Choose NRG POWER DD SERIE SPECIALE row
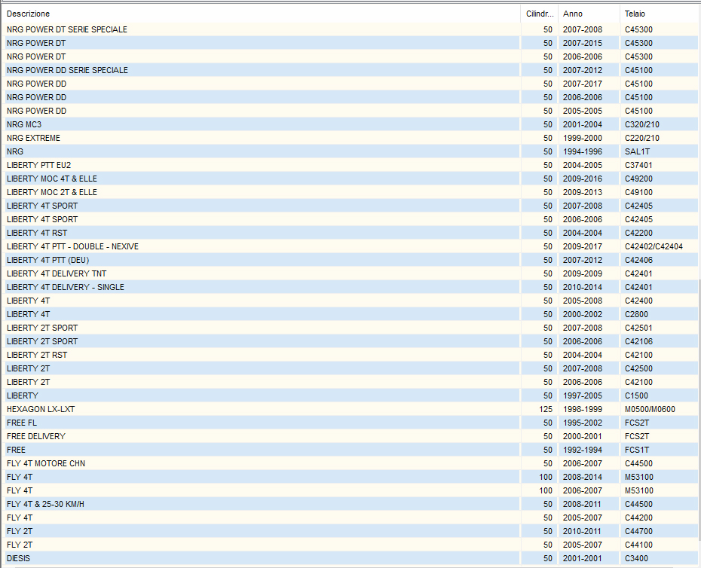Image resolution: width=701 pixels, height=568 pixels. click(x=350, y=70)
